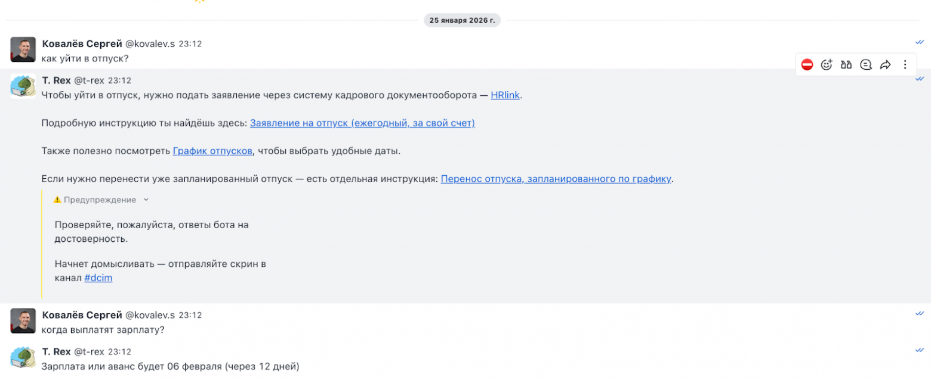
Task: Open the vacation rescheduling instruction link
Action: [555, 179]
